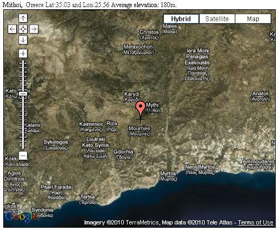Click the Metaxochori place label
The height and width of the screenshot is (231, 279).
point(138,50)
